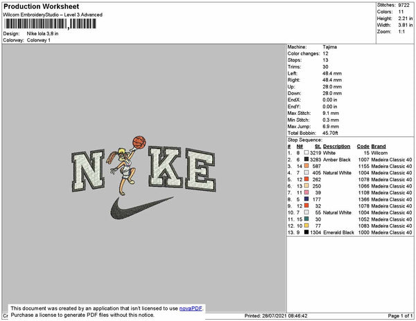416x321 pixels.
Task: Click the Colors value '11'
Action: coord(401,12)
